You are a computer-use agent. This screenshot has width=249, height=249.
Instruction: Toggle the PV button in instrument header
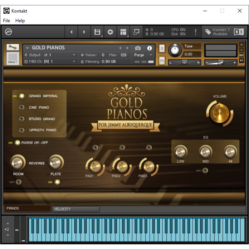(x=242, y=60)
